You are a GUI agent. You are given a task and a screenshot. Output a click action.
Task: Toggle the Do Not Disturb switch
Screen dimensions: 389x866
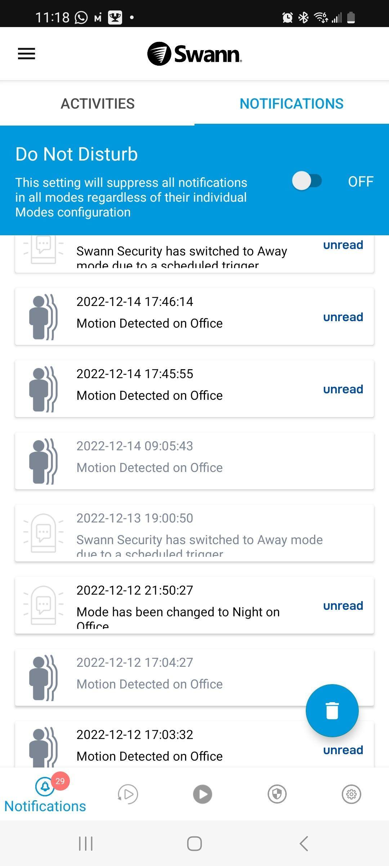307,181
